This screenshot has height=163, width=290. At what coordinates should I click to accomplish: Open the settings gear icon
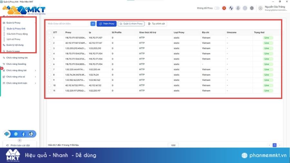252,8
